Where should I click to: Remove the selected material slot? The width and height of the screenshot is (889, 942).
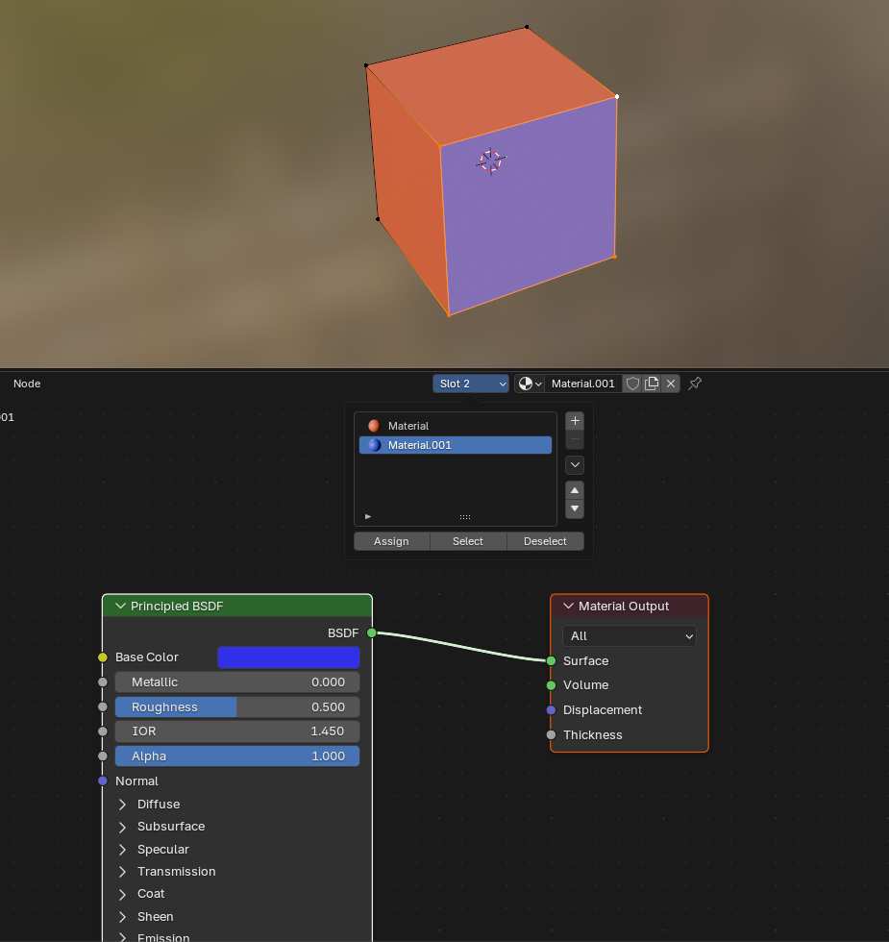coord(575,440)
